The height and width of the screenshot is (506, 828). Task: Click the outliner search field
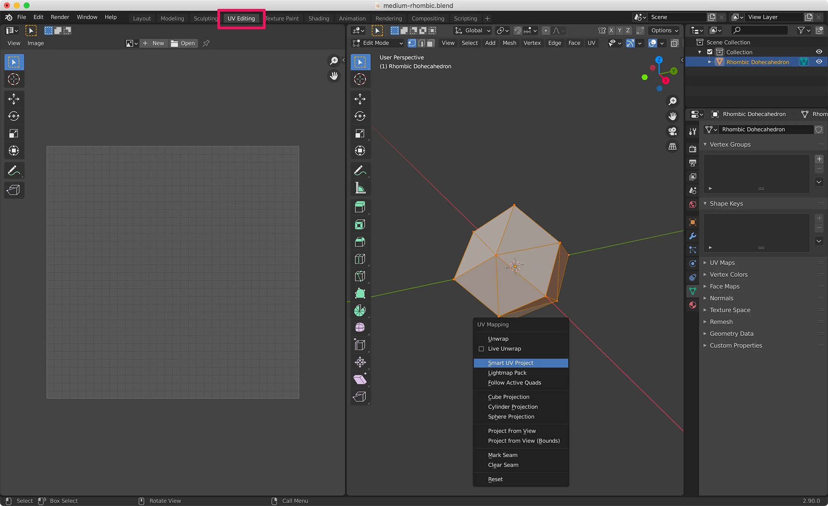point(759,30)
